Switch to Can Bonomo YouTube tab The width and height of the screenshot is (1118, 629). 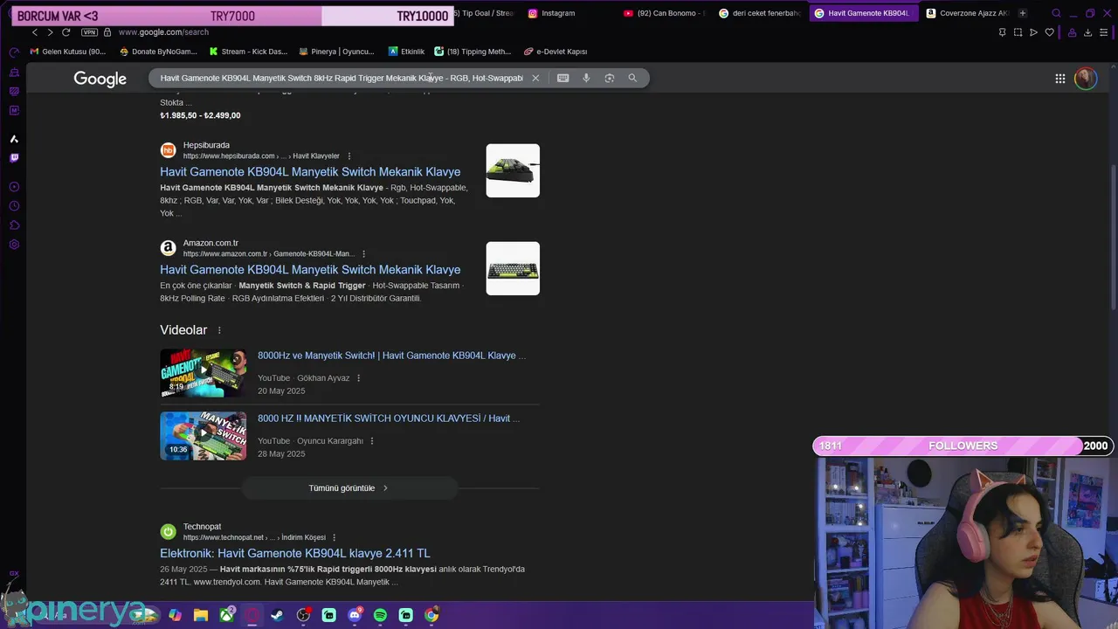pos(664,13)
